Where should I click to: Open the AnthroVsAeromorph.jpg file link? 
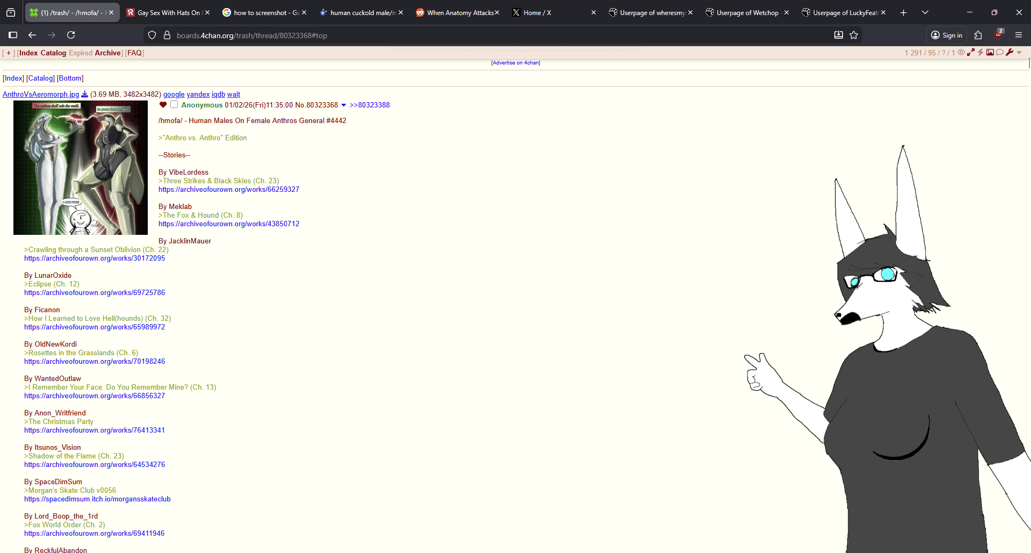point(41,94)
